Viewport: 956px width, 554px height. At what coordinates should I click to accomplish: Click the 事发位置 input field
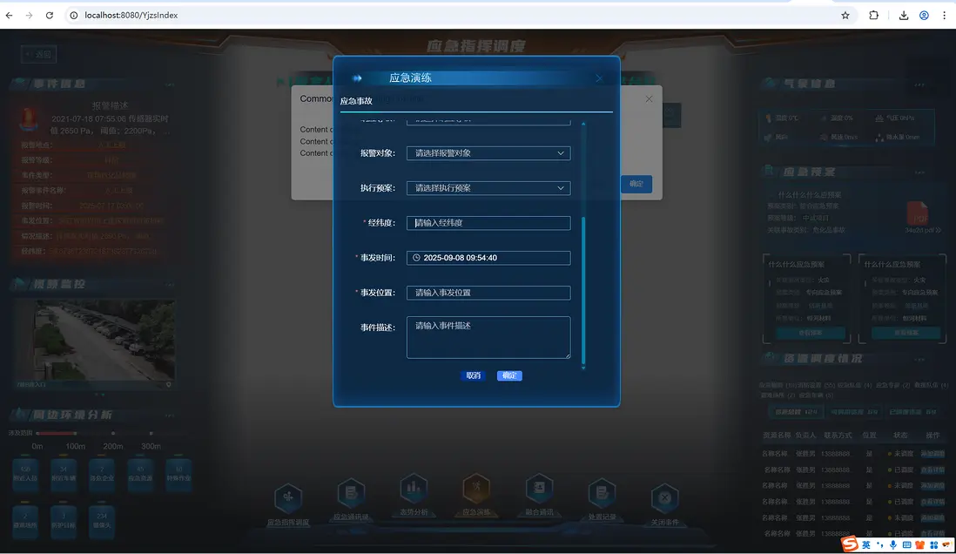(x=488, y=293)
